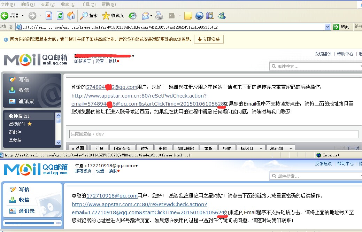
Task: Click the « 返回 button
Action: [78, 148]
